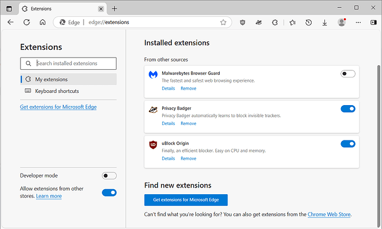This screenshot has width=382, height=229.
Task: Open the Favorites list in toolbar
Action: click(x=292, y=22)
